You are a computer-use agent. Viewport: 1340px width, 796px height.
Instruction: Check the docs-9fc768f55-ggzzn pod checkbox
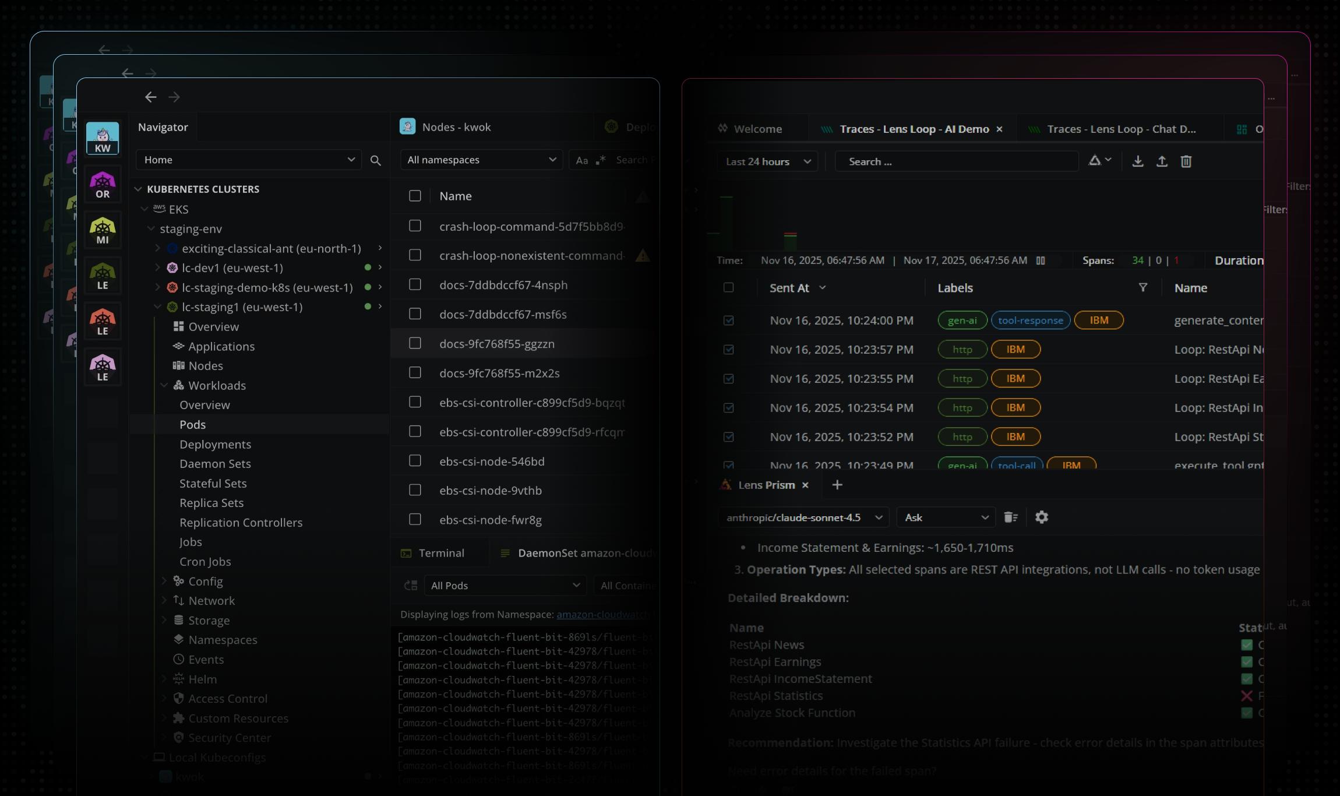[x=415, y=343]
